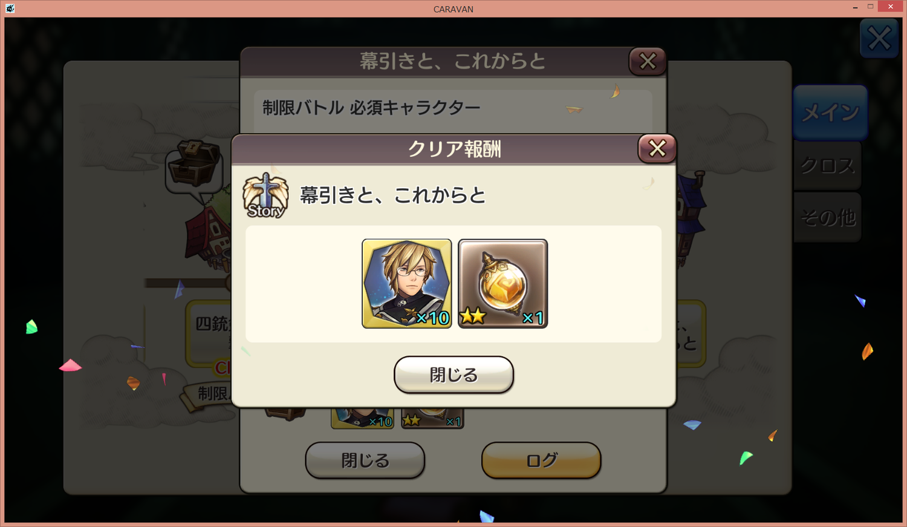907x527 pixels.
Task: Click the blue X button top right
Action: click(879, 39)
